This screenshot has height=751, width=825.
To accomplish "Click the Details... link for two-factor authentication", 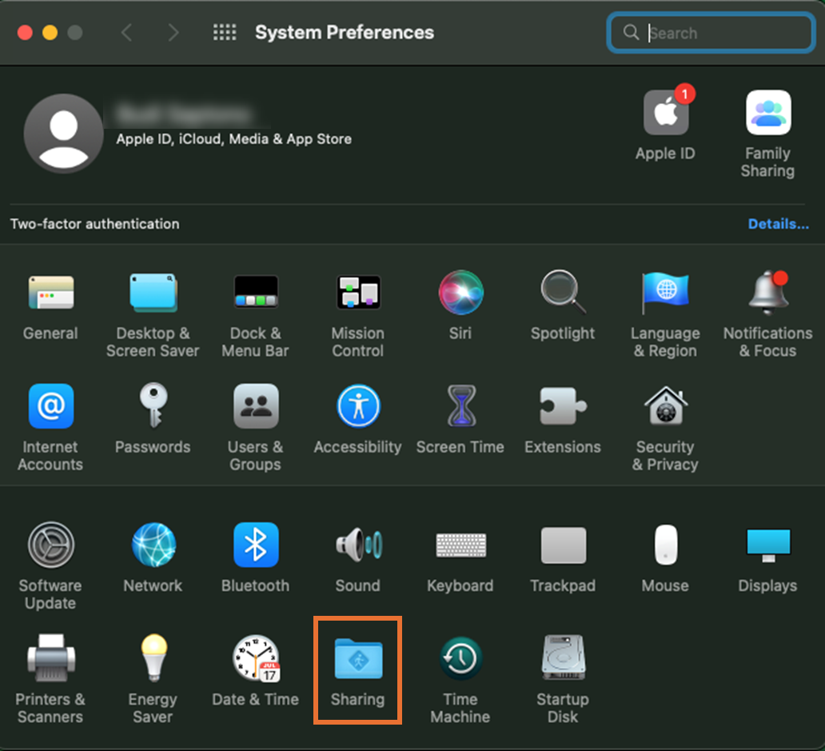I will pyautogui.click(x=778, y=224).
